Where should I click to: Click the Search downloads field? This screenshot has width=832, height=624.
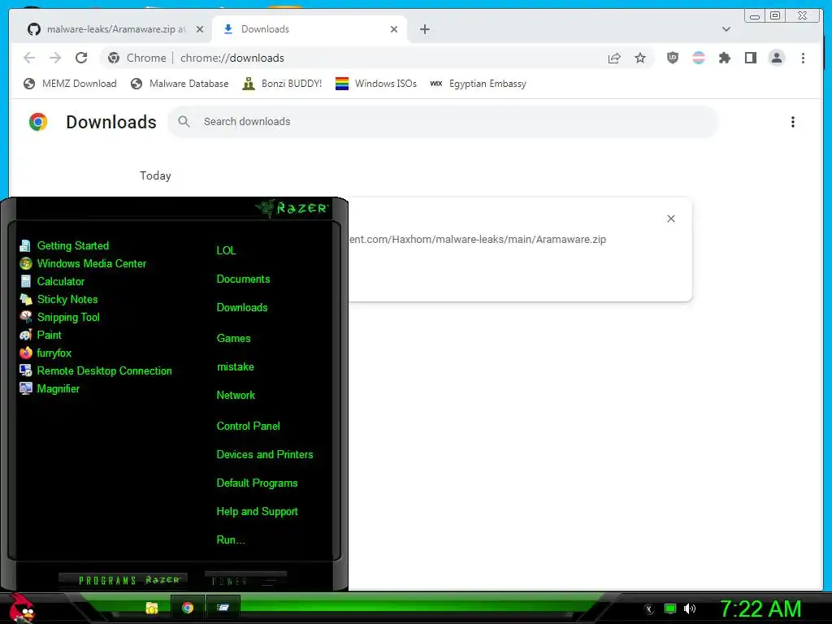click(443, 122)
